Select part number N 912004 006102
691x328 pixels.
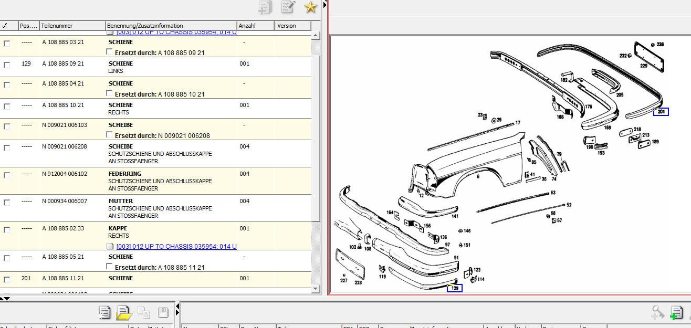click(65, 174)
